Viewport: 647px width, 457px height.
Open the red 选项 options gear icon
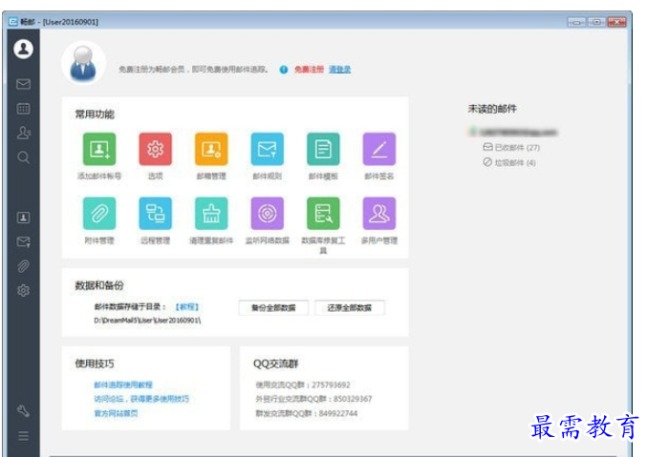point(155,149)
